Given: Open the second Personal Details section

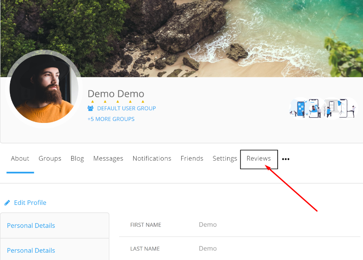Looking at the screenshot, I should 31,250.
